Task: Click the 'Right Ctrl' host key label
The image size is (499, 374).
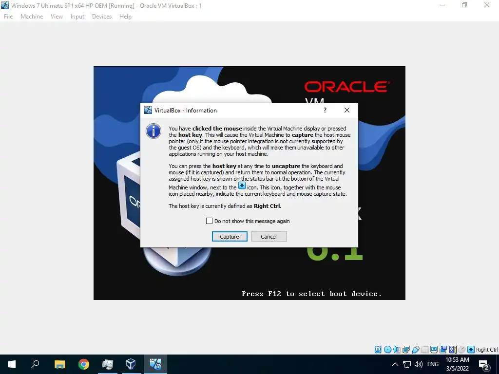Action: tap(487, 350)
